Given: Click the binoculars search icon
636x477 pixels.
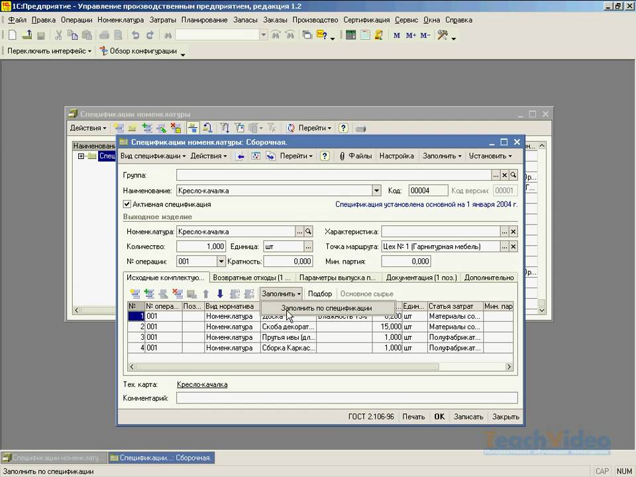Looking at the screenshot, I should tap(168, 35).
